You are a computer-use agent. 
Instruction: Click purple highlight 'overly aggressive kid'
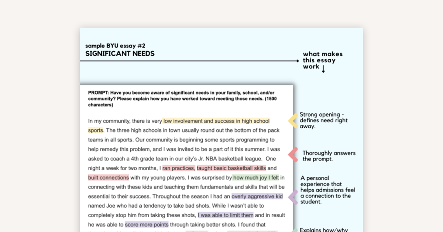coord(257,196)
